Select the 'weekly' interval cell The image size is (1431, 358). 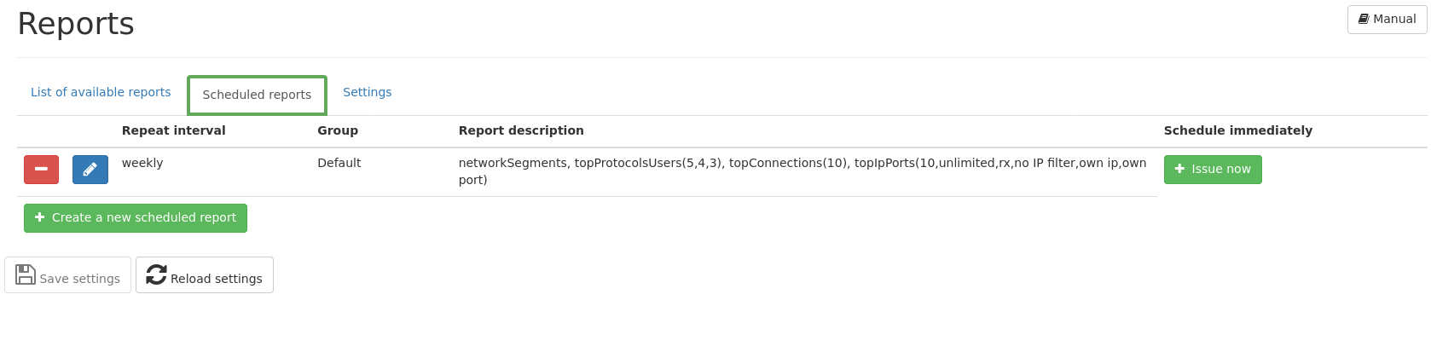pyautogui.click(x=142, y=163)
